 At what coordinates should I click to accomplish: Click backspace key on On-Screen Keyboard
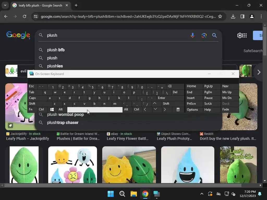(x=175, y=86)
